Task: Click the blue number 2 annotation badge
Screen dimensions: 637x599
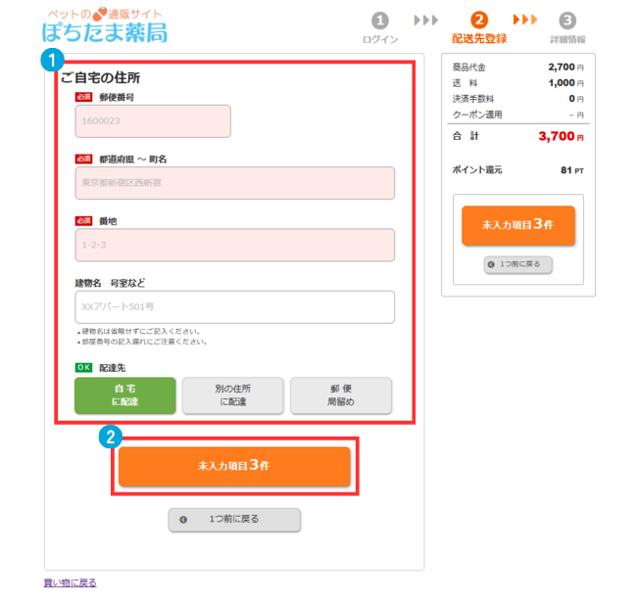Action: [x=112, y=438]
